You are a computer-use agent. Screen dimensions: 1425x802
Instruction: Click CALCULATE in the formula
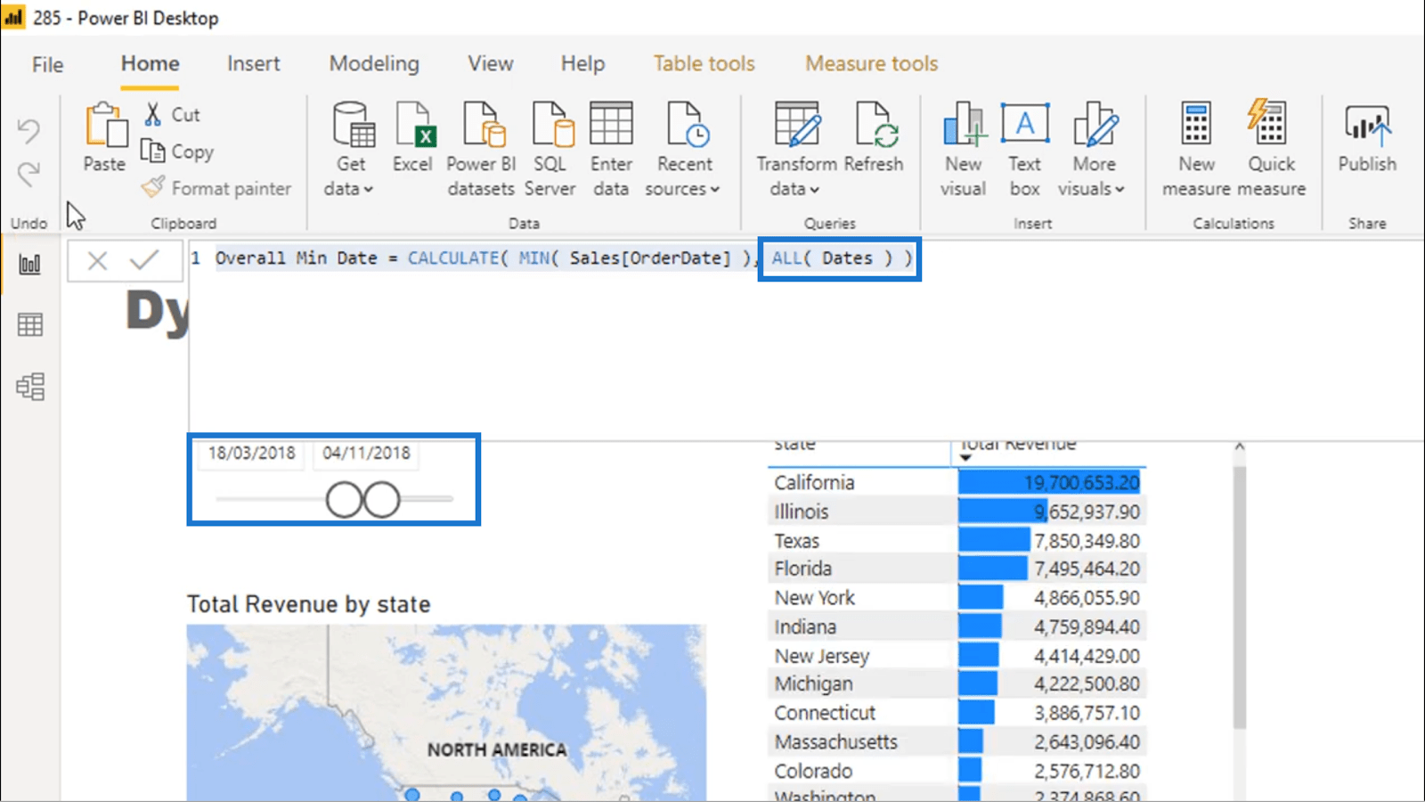(453, 258)
